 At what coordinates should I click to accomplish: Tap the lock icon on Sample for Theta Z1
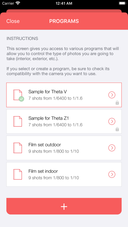tap(117, 129)
